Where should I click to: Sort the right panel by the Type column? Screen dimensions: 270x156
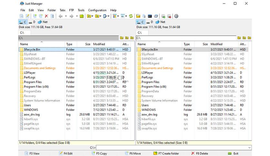[188, 44]
